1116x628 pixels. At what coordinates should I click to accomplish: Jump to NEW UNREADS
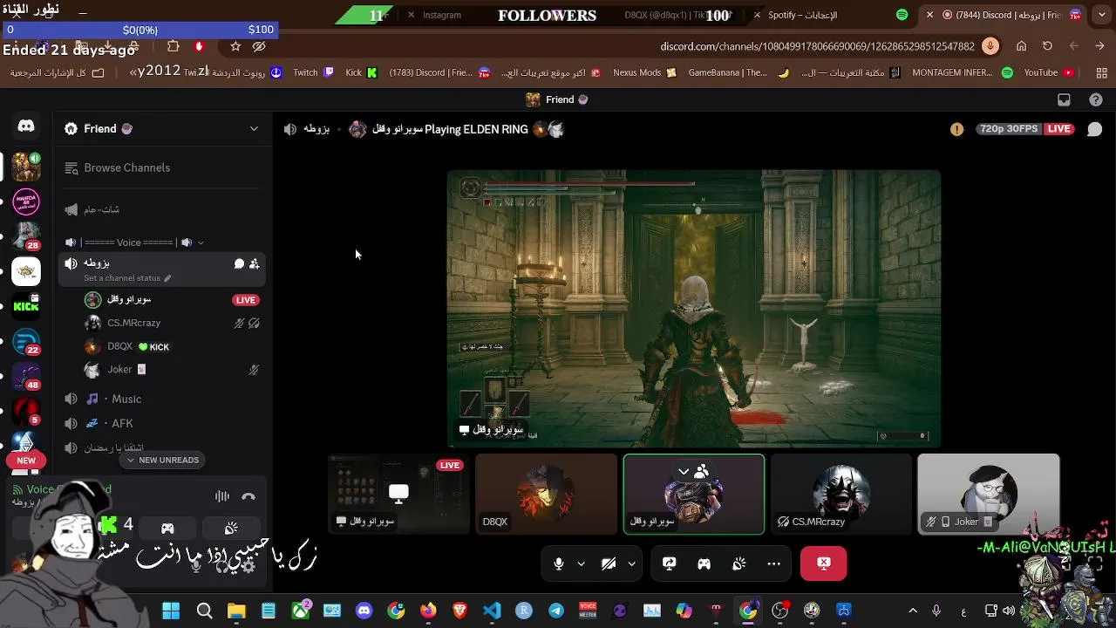163,460
